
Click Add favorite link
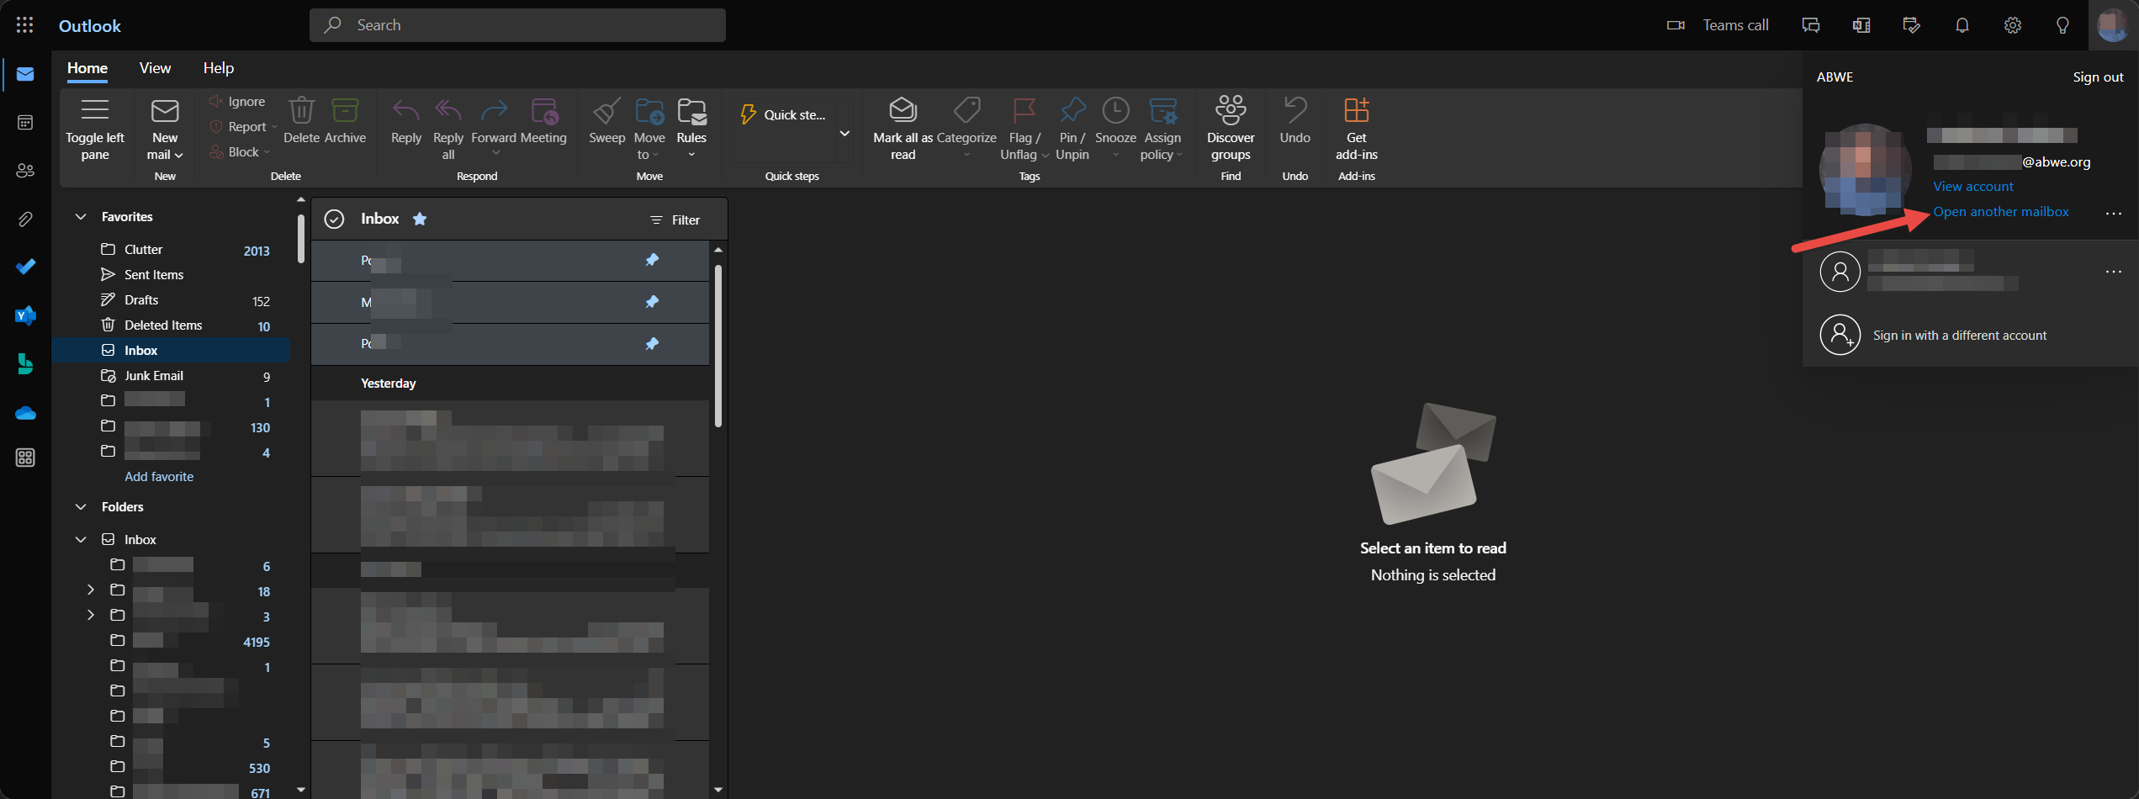pos(159,477)
